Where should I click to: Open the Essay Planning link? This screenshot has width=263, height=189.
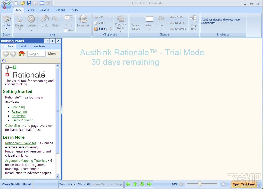pos(22,120)
